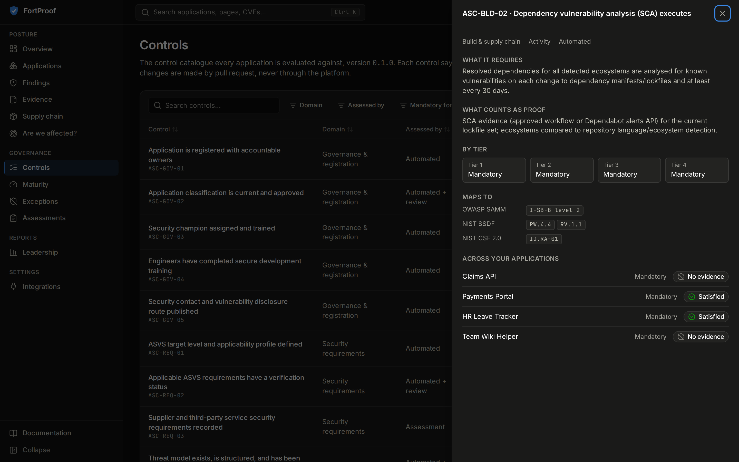Viewport: 739px width, 462px height.
Task: Focus the Search controls input field
Action: pos(214,105)
